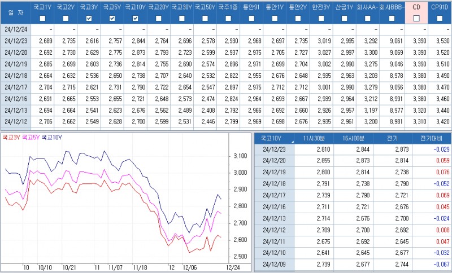
Task: Check the CD column checkbox
Action: [416, 19]
